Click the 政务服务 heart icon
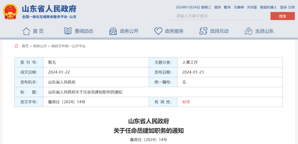 coord(158,31)
